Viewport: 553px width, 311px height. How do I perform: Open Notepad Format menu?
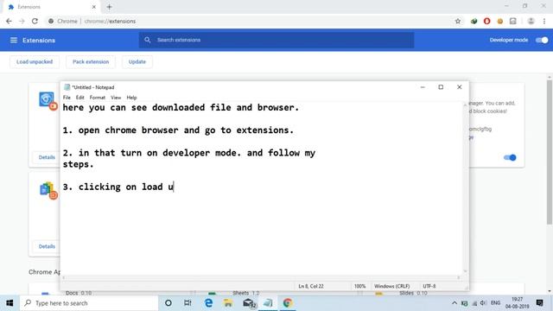[x=98, y=98]
